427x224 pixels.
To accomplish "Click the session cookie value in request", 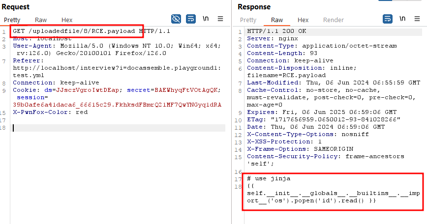I will pos(117,105).
